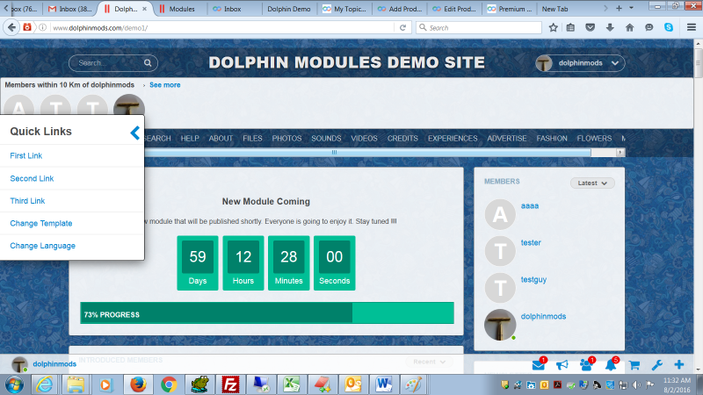The image size is (703, 395).
Task: Click the Third Link quick link
Action: point(27,201)
